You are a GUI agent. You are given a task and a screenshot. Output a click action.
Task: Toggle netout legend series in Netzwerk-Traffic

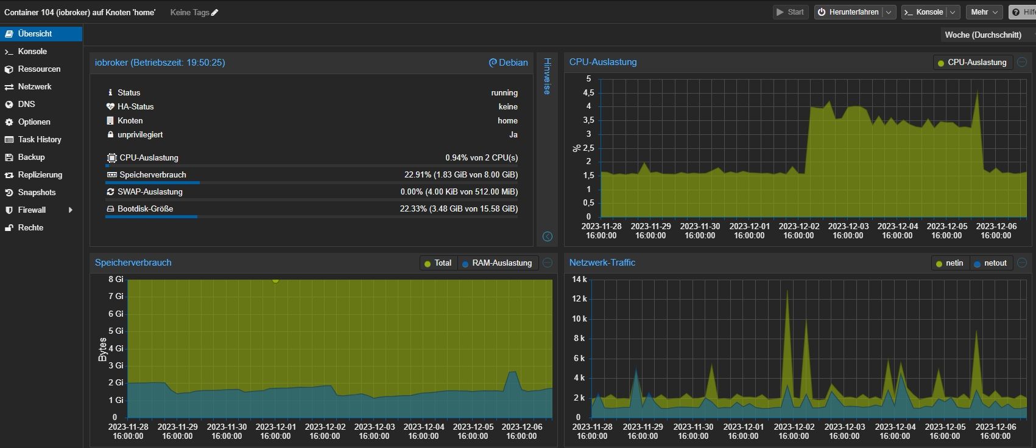pos(990,263)
